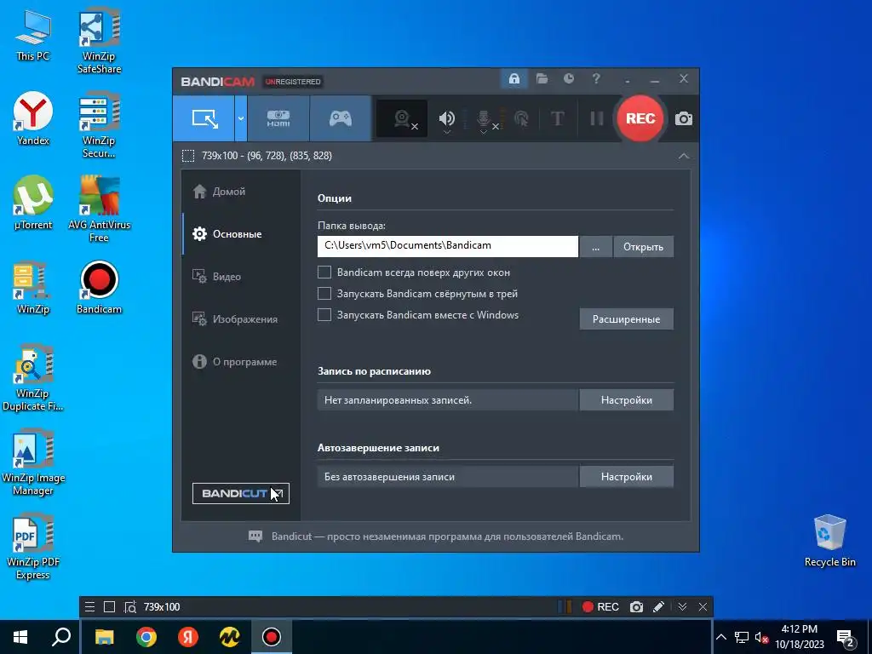Select the Основные tab
872x654 pixels.
click(241, 234)
